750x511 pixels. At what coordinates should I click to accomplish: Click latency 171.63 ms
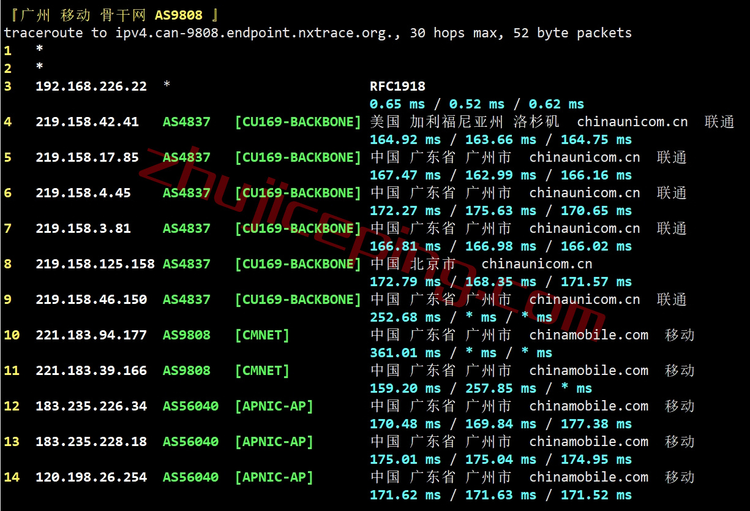point(501,495)
